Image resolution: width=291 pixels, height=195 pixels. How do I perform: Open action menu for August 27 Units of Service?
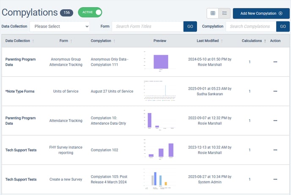[x=275, y=91]
